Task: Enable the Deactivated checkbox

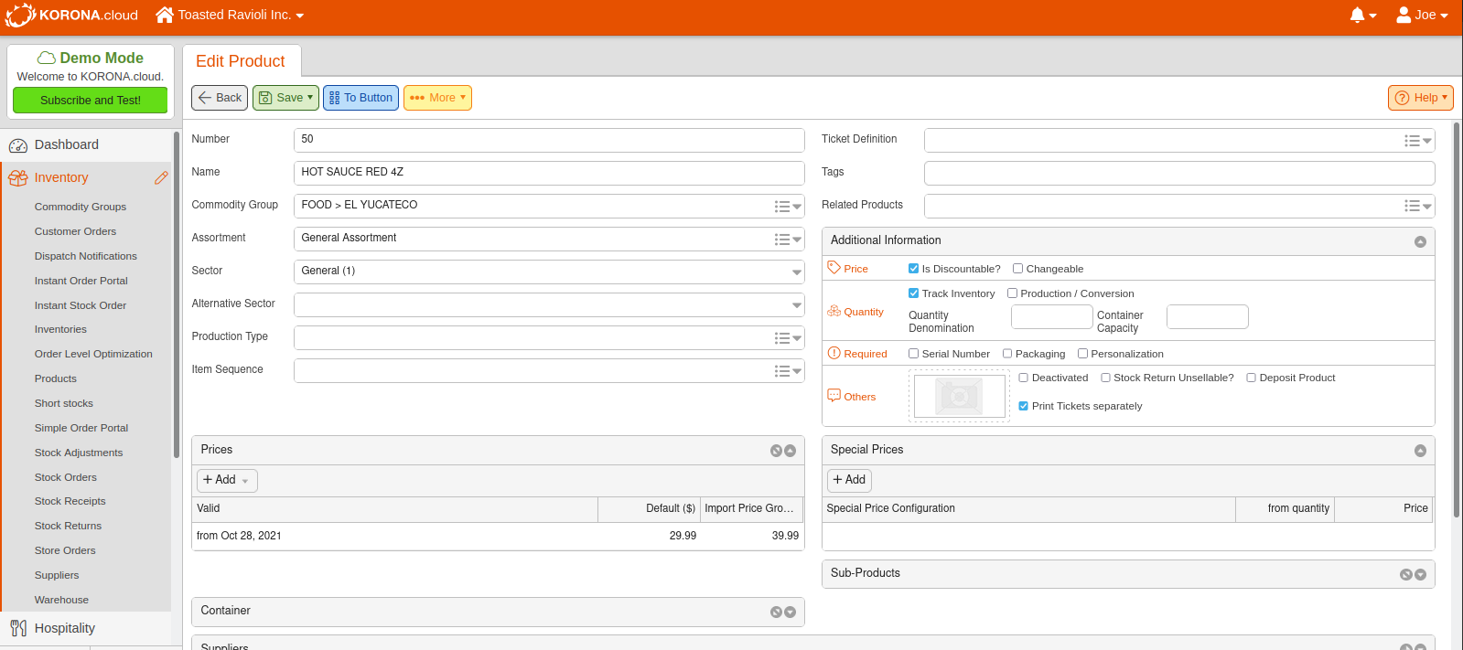Action: [1023, 378]
